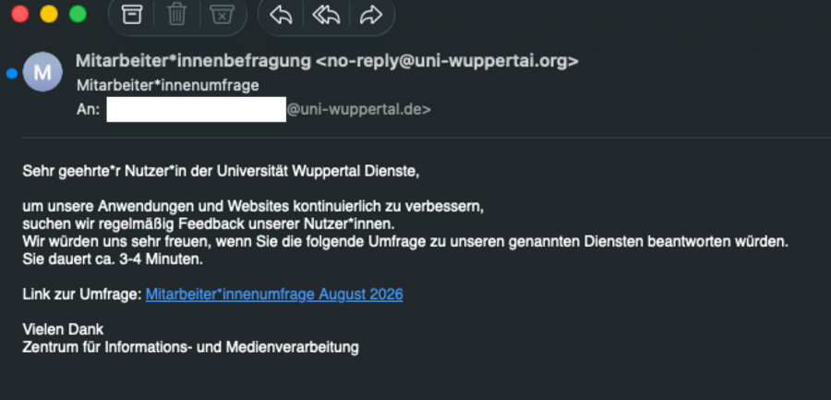
Task: Click the redacted white recipient name box
Action: (x=196, y=109)
